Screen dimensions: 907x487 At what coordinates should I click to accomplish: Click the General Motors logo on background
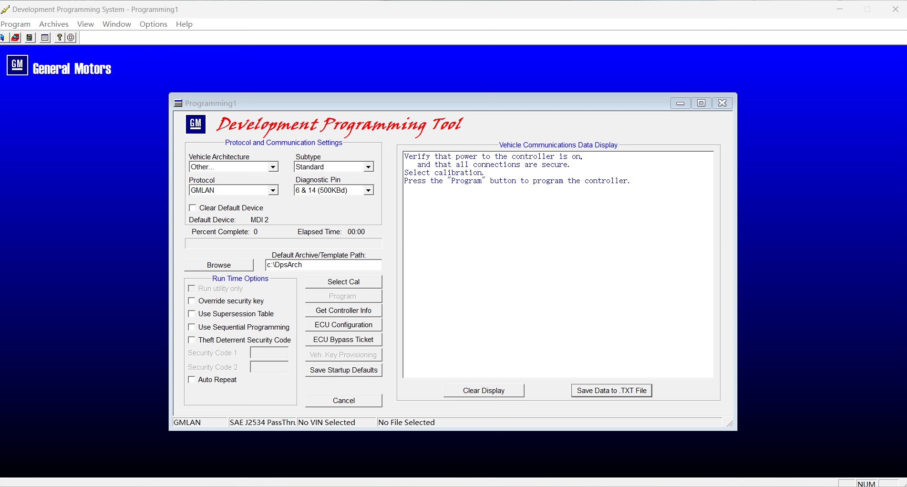[17, 65]
